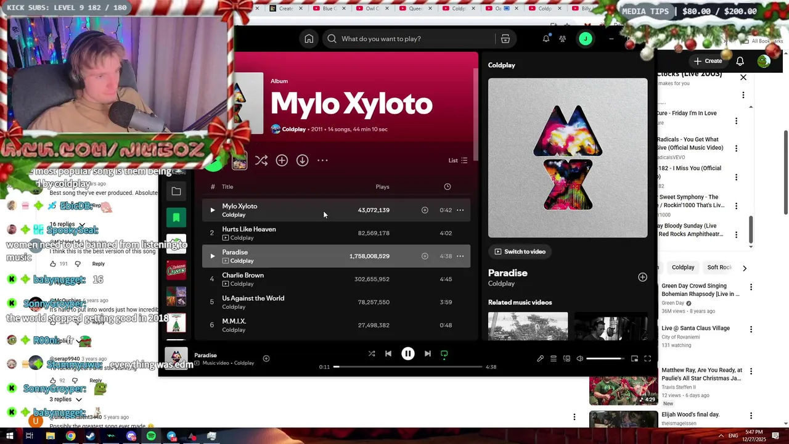Add now-playing Paradise to Liked Songs
The image size is (789, 444).
[x=266, y=358]
